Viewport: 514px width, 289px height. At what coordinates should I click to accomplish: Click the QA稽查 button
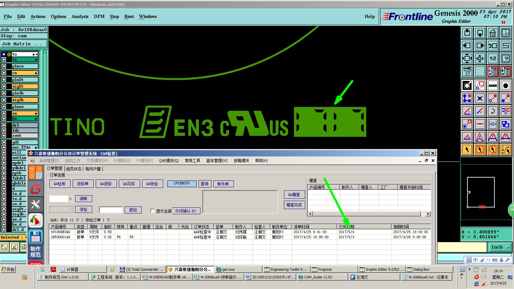(x=294, y=195)
